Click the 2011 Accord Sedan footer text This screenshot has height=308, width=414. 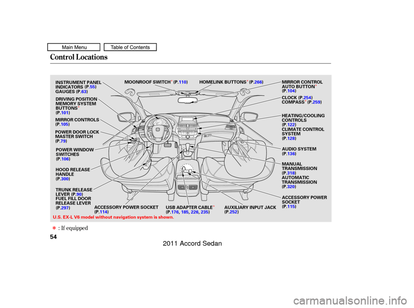(192, 243)
